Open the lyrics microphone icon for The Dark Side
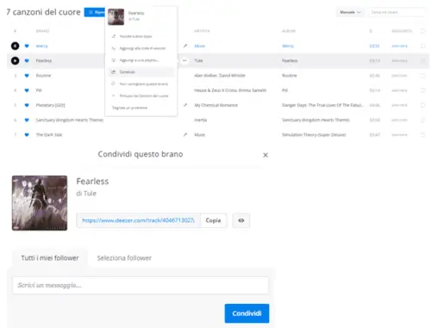The image size is (431, 328). pyautogui.click(x=185, y=134)
